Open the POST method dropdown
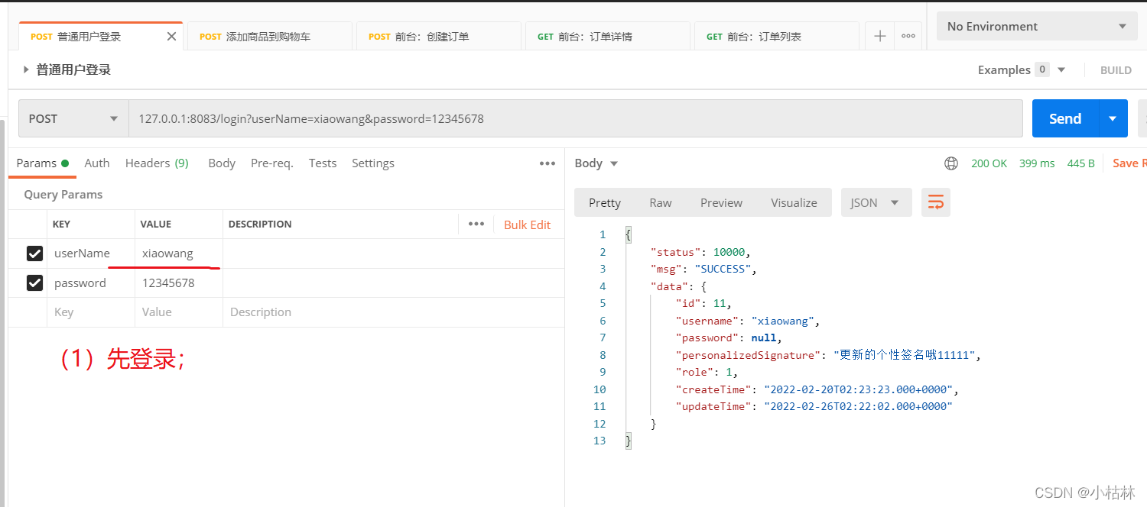 pos(73,118)
